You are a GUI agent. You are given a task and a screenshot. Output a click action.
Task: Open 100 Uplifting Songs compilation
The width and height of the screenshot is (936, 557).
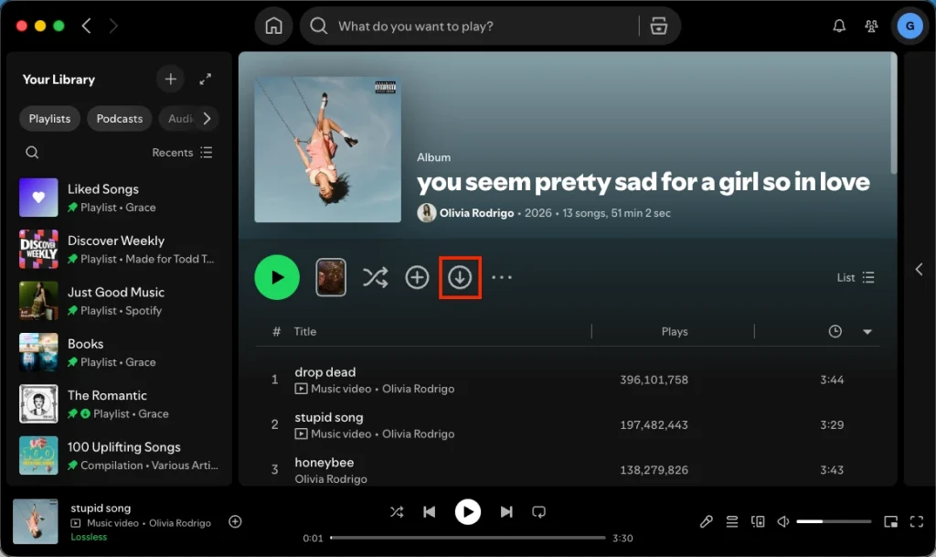coord(120,455)
